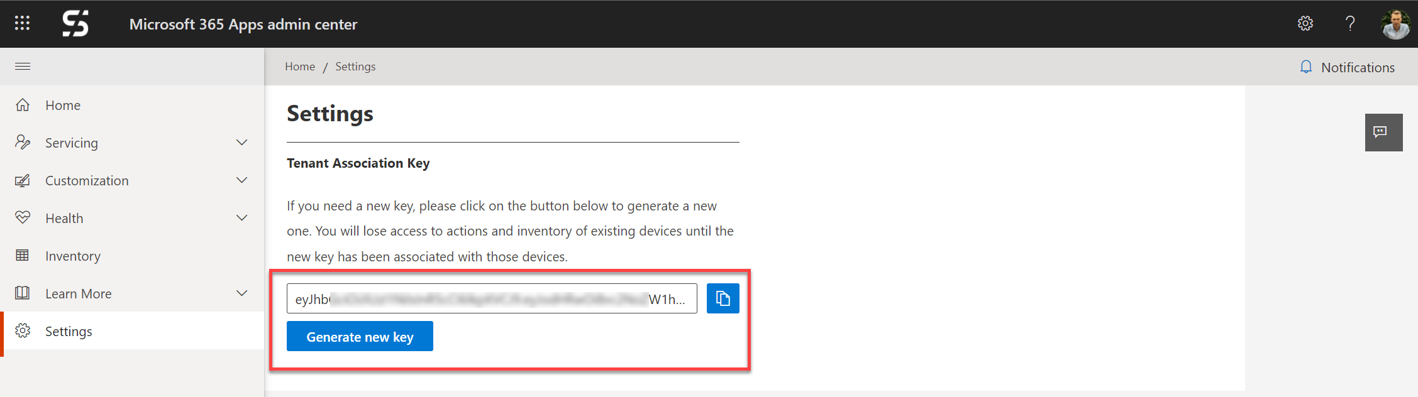
Task: Go back via the Home breadcrumb link
Action: point(300,66)
